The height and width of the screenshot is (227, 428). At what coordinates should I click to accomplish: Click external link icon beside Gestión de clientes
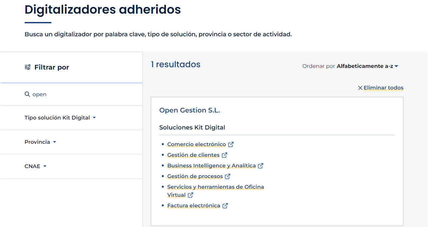coord(225,155)
